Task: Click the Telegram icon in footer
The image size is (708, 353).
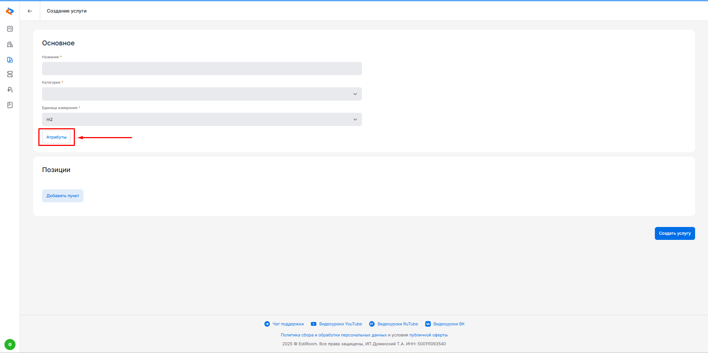Action: pos(267,324)
